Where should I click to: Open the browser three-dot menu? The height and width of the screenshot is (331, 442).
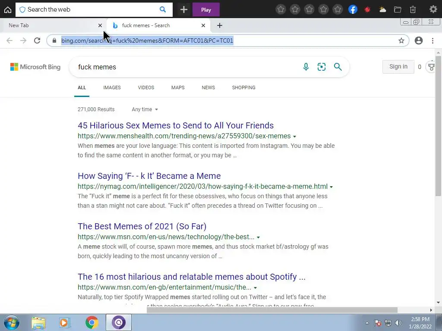[433, 41]
